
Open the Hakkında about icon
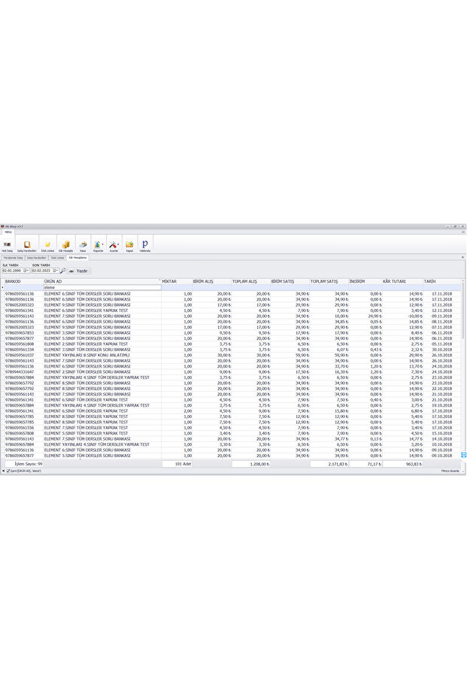pyautogui.click(x=145, y=245)
